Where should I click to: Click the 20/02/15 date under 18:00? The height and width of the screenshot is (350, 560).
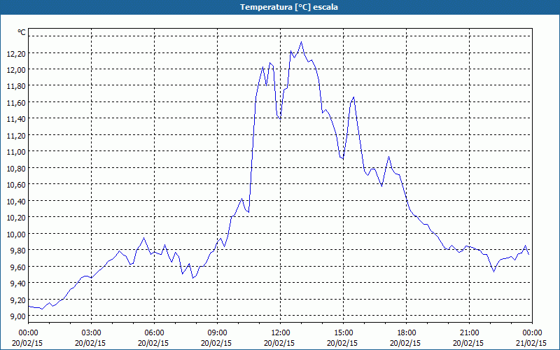(405, 343)
